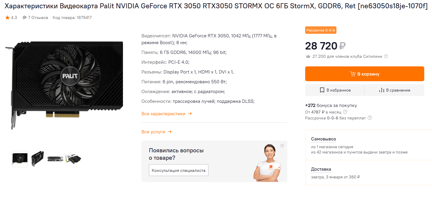Click help icon beside installment without overpayment
The width and height of the screenshot is (432, 203).
pyautogui.click(x=370, y=118)
